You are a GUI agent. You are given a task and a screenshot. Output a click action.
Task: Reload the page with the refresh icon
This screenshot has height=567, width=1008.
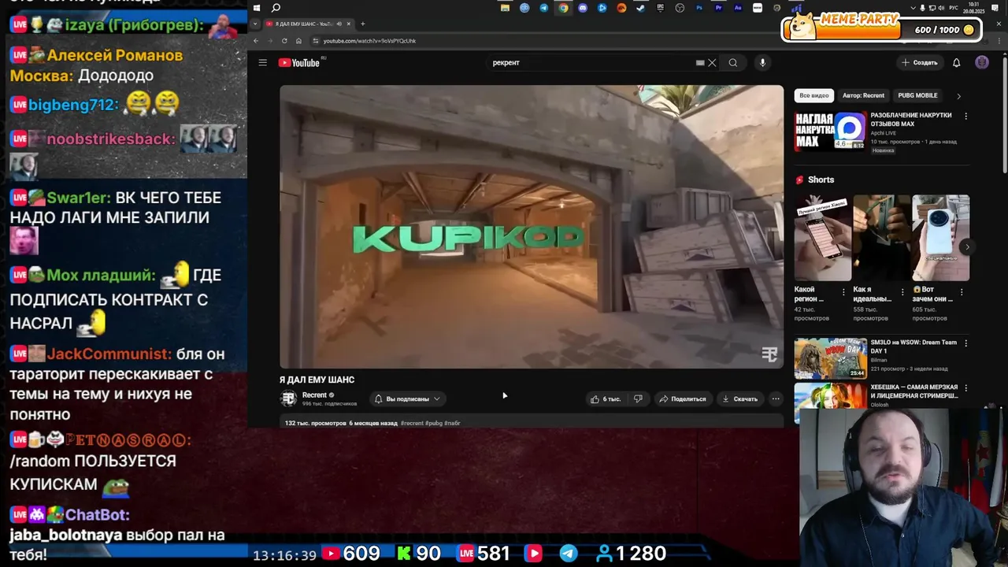(284, 41)
